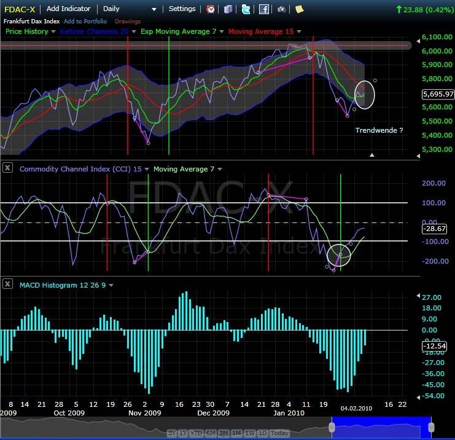Open the Add Indicator menu
Screen dimensions: 455x440
coord(69,9)
